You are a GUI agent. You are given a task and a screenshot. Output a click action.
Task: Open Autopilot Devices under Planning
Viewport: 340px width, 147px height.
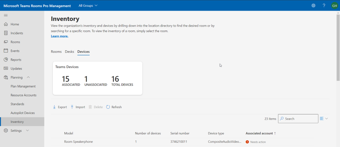23,113
